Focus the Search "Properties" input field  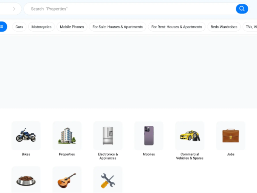[x=128, y=9]
